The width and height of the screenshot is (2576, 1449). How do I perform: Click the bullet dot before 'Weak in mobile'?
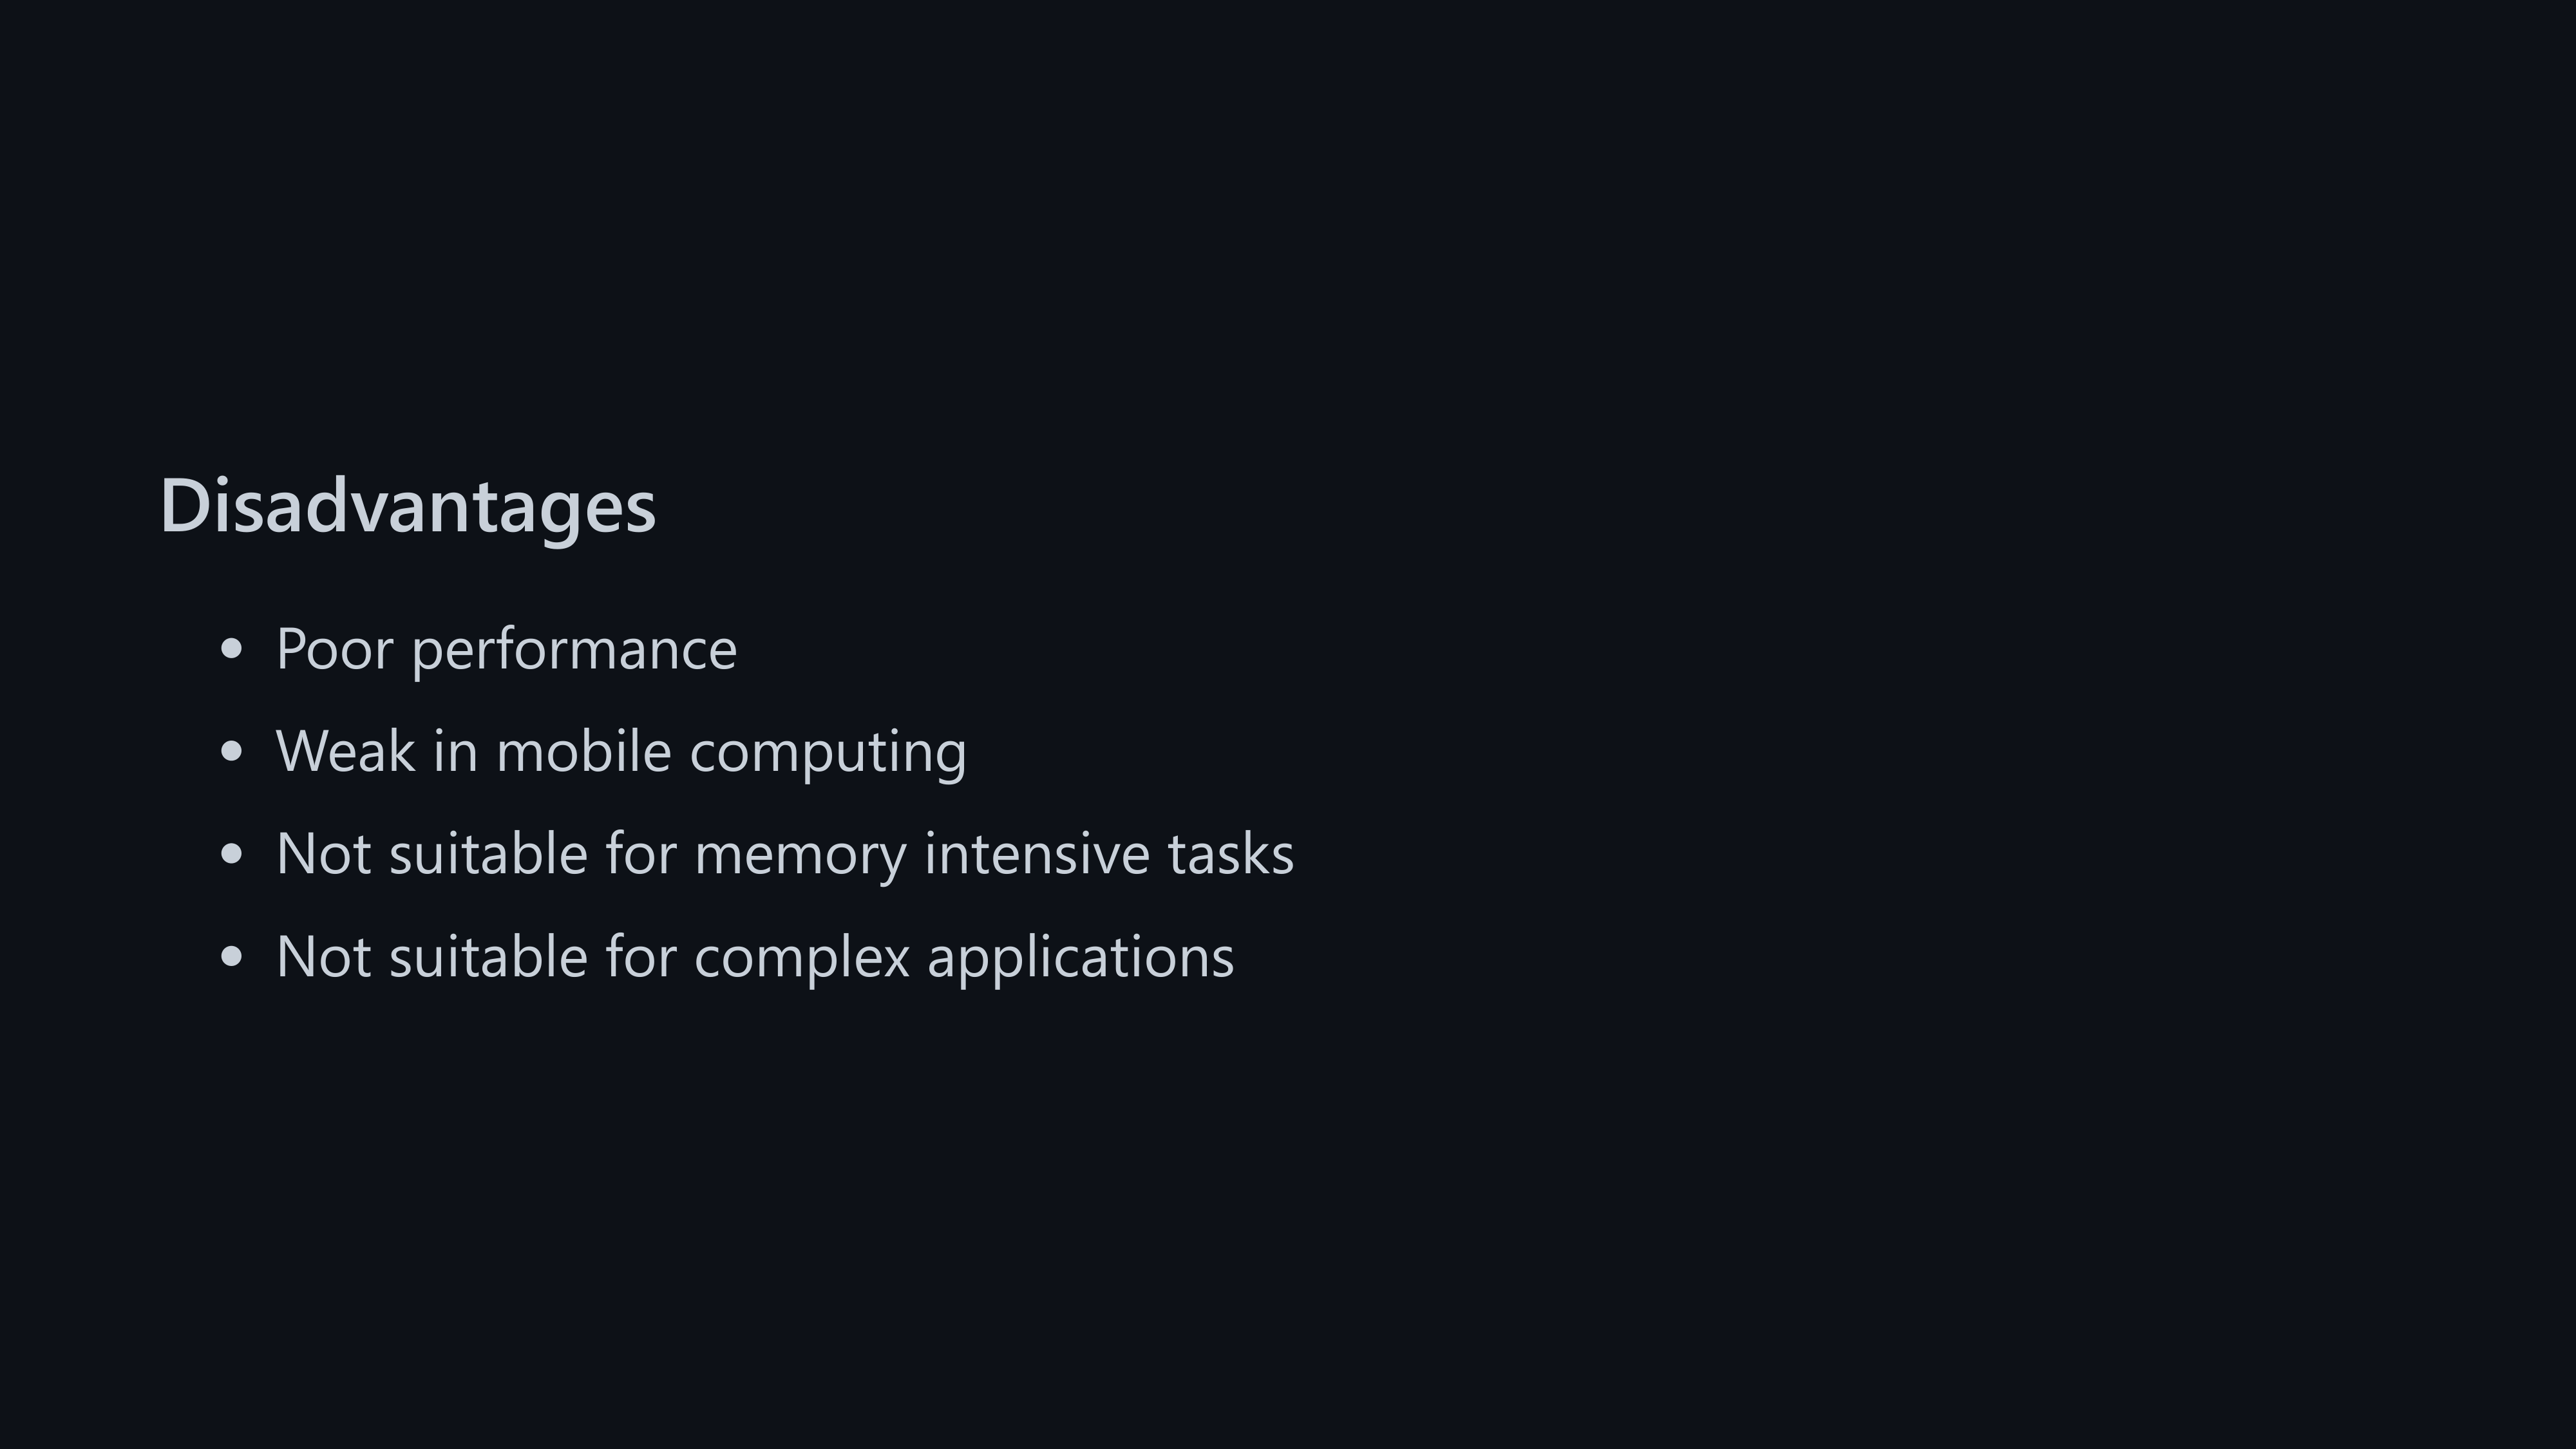231,751
